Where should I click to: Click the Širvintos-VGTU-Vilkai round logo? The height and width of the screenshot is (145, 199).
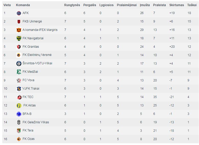pos(19,64)
